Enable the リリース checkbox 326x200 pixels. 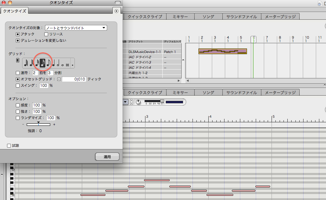(46, 34)
